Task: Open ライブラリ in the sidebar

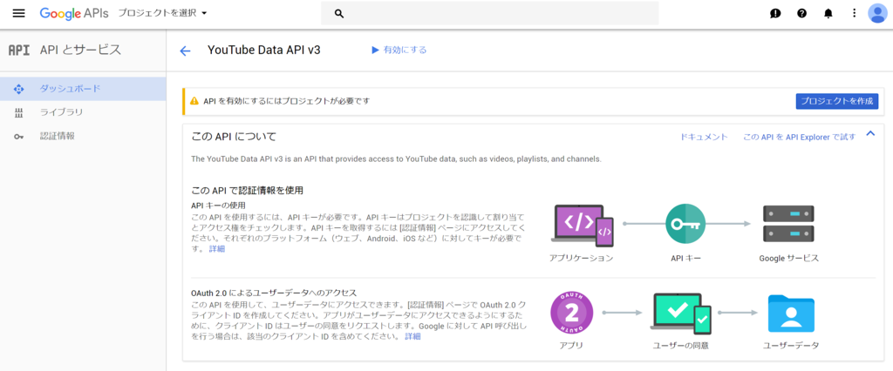Action: (x=83, y=112)
